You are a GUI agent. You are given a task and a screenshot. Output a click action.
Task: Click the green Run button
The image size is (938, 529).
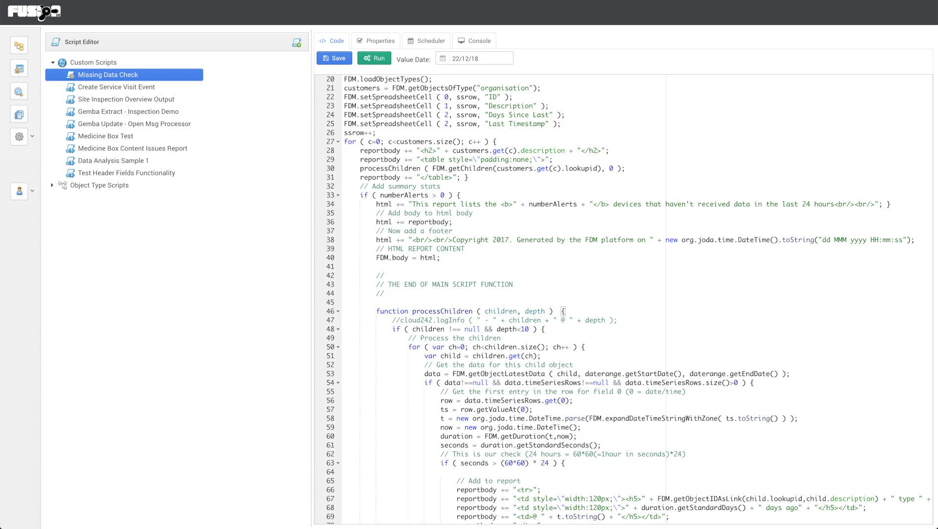click(x=374, y=58)
